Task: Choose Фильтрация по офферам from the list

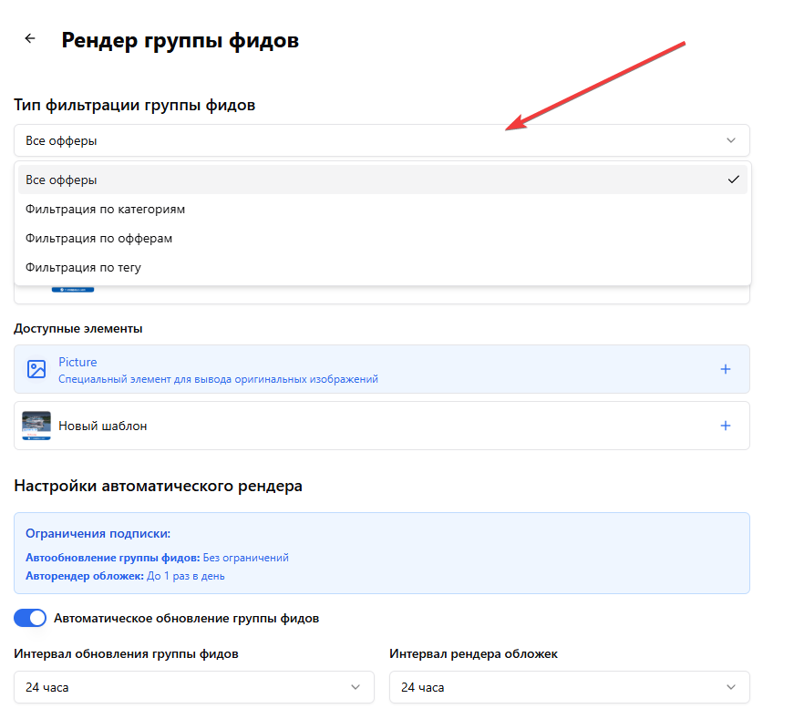Action: [x=97, y=238]
